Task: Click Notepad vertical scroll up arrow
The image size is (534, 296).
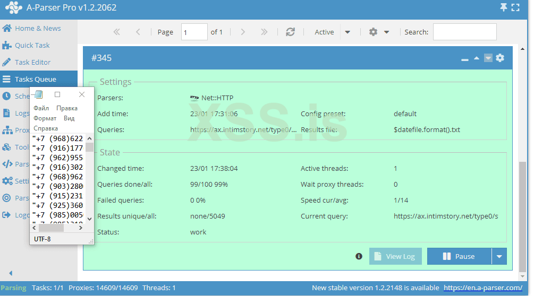Action: click(89, 138)
